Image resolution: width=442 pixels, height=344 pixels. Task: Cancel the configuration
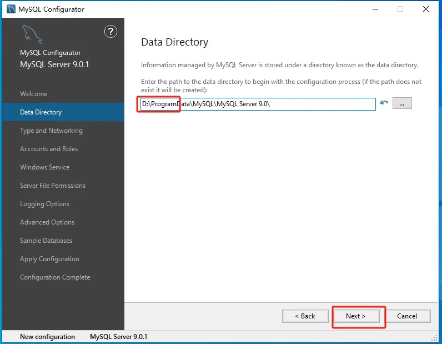click(x=407, y=316)
